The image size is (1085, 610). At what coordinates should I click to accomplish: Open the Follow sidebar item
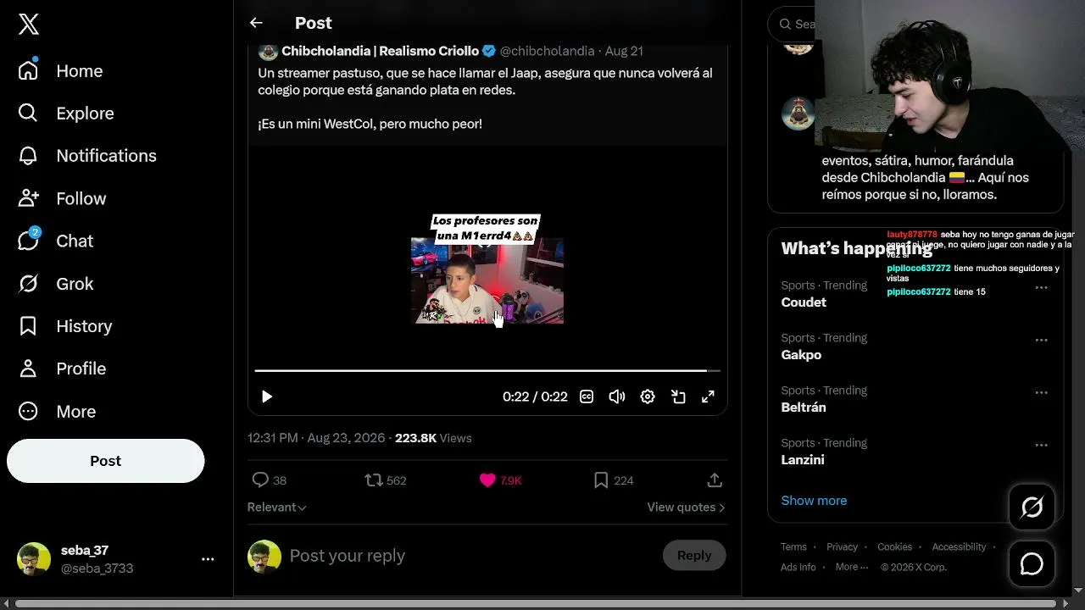62,198
